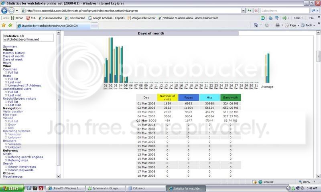
Task: Open Refering sites link
Action: pos(18,160)
